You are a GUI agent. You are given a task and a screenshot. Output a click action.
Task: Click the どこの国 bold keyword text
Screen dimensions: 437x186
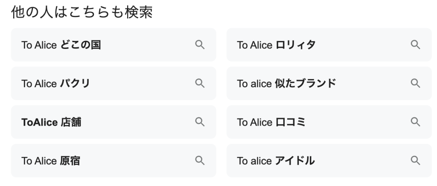(81, 45)
